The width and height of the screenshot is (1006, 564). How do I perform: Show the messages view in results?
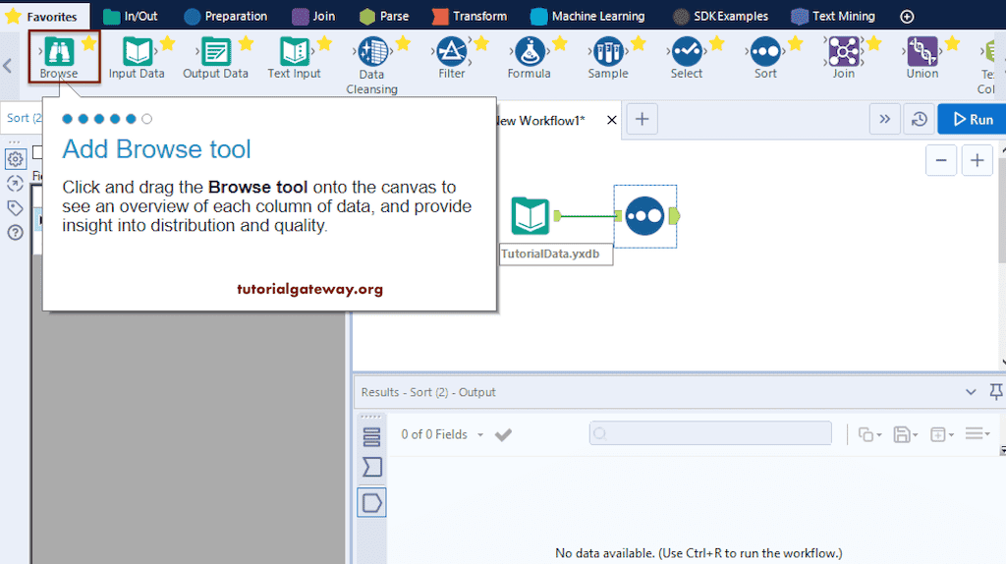371,437
